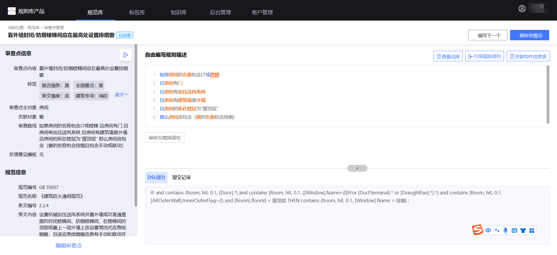This screenshot has height=255, width=557.
Task: Expand the tags list with 展开
Action: [122, 95]
